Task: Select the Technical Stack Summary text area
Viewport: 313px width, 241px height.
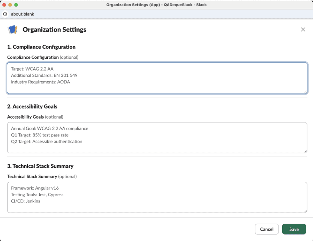Action: 157,197
